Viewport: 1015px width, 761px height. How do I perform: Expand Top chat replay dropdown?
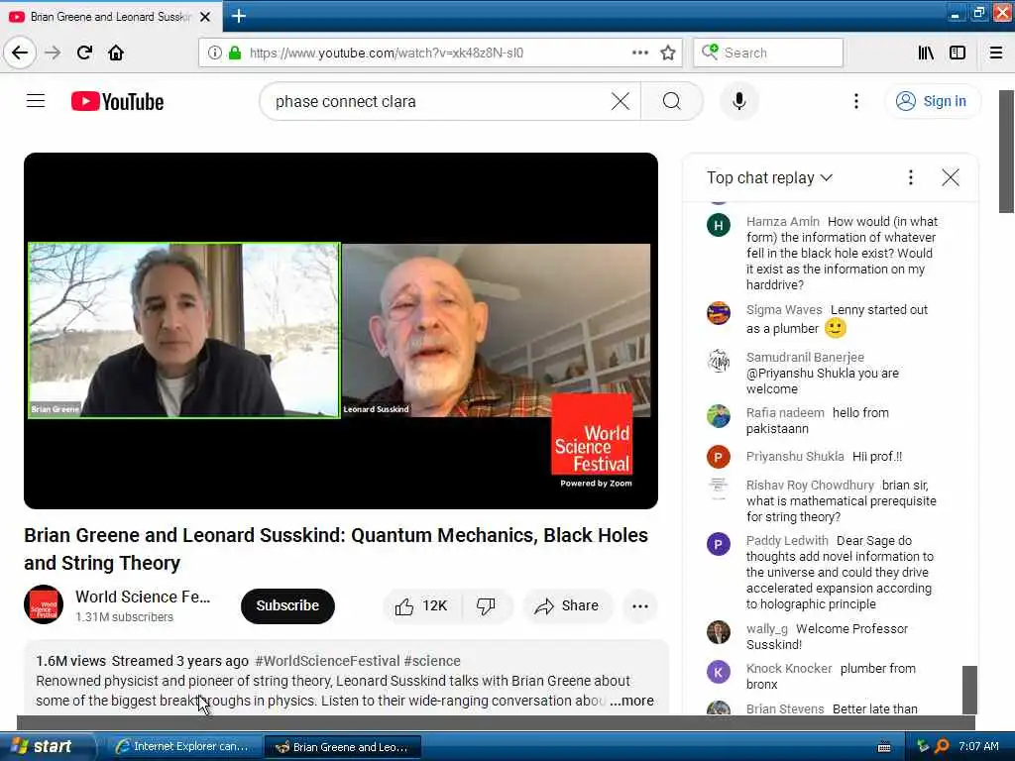(x=769, y=177)
